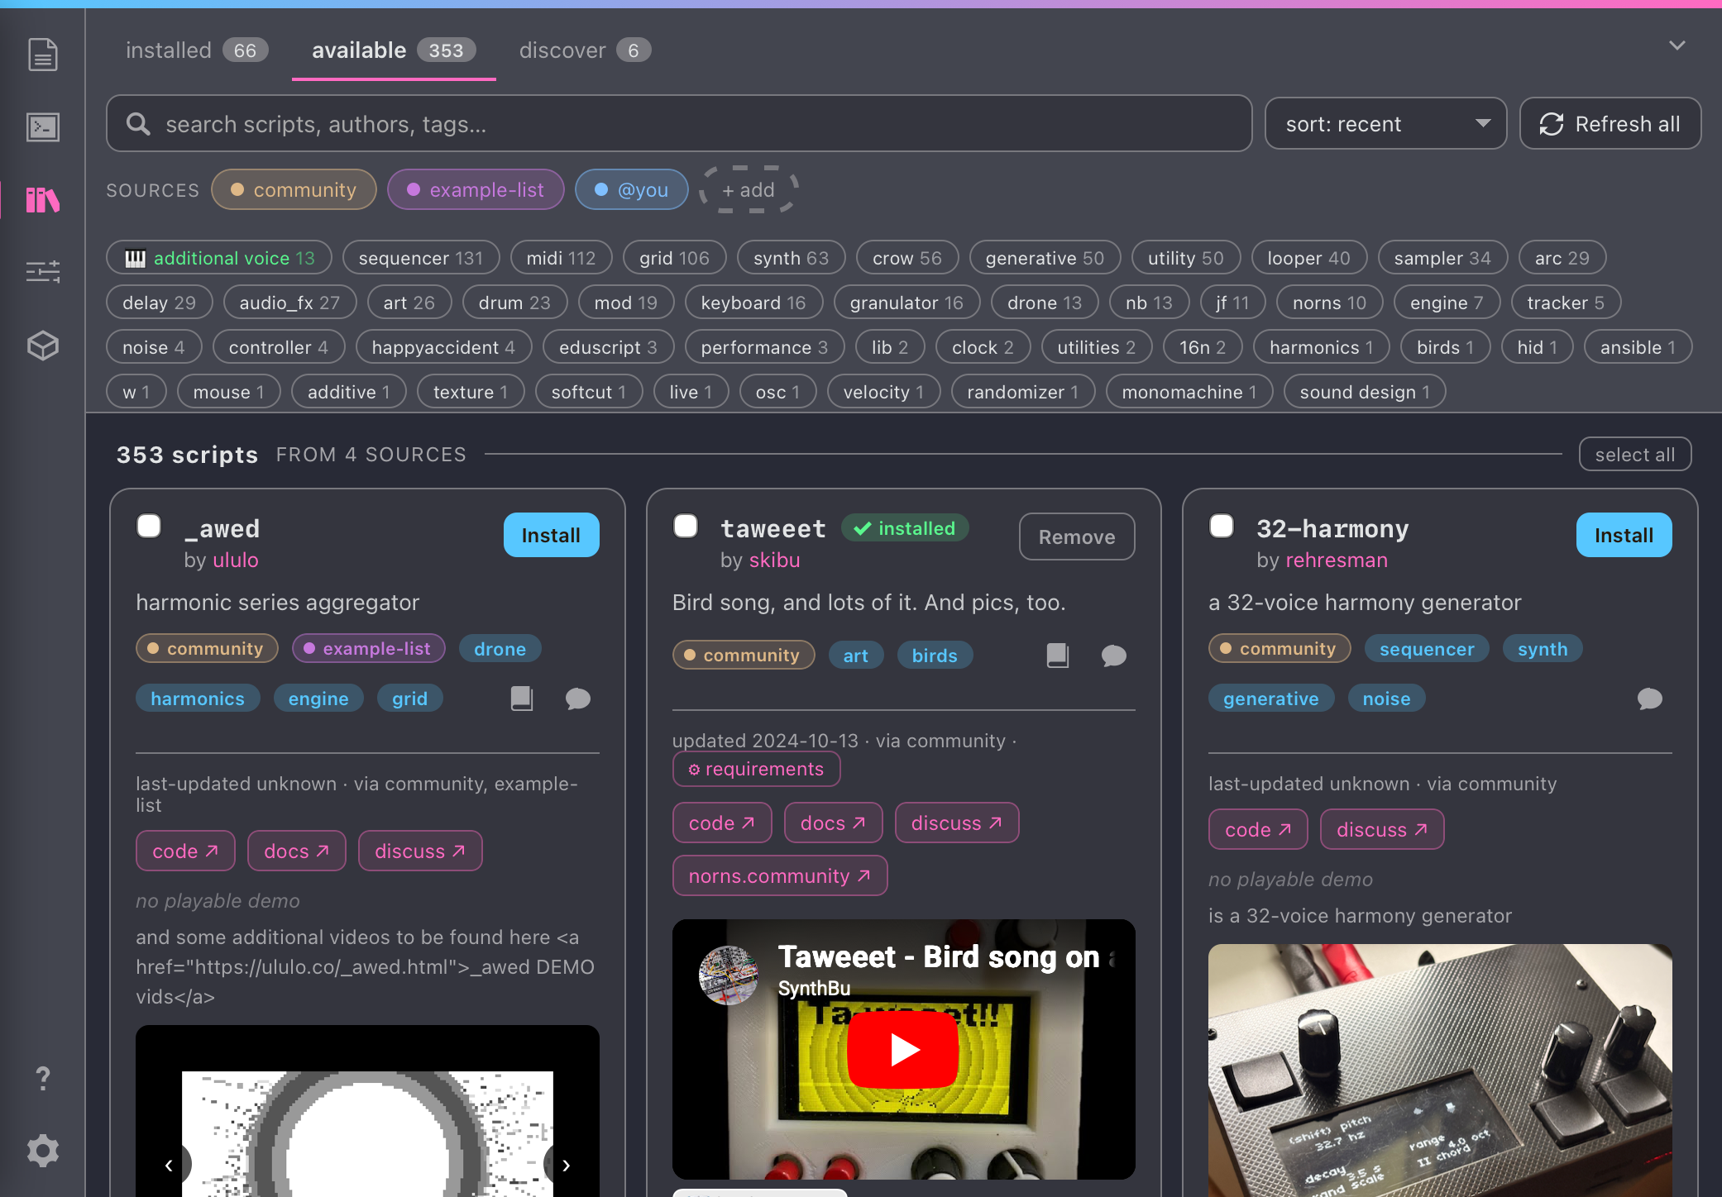Toggle the @you source filter

coord(631,189)
